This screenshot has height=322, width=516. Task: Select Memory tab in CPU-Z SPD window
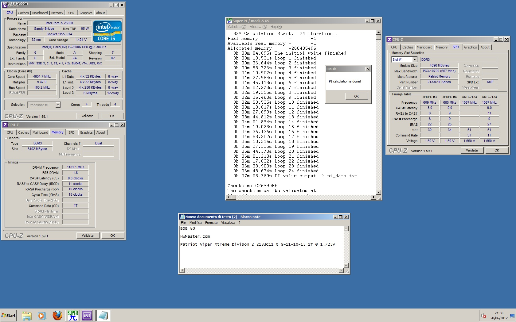point(442,47)
